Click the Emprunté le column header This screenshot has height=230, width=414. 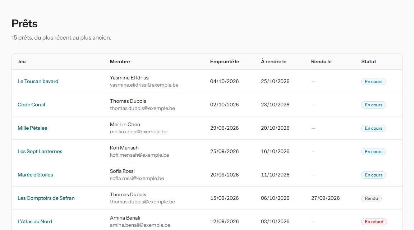[x=225, y=61]
